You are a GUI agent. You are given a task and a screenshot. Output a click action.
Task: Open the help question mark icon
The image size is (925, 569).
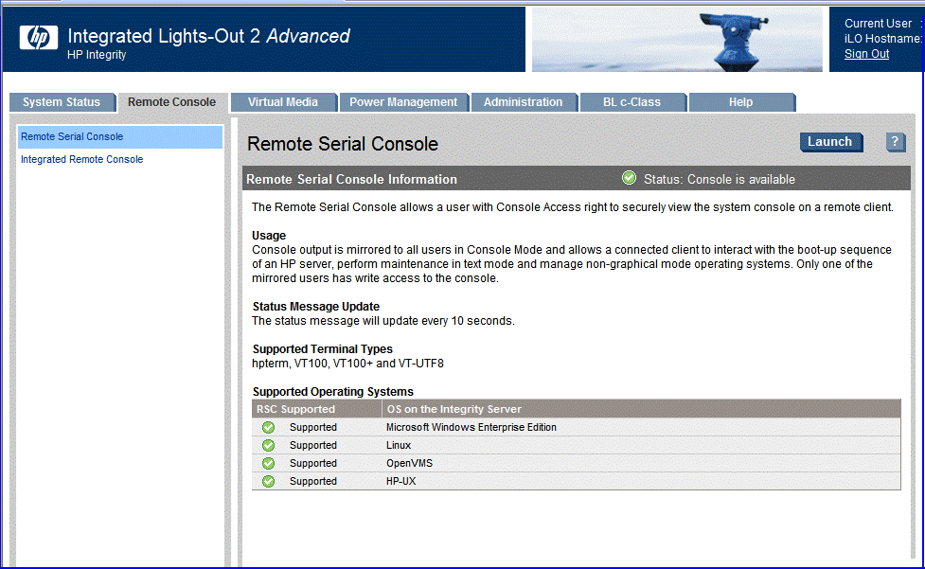895,142
